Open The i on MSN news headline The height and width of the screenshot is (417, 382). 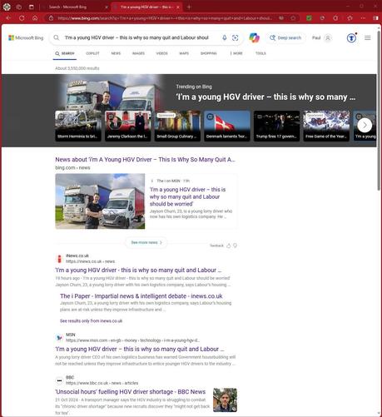click(x=188, y=196)
